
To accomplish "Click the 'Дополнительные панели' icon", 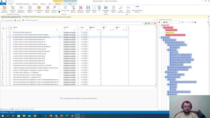I will click(137, 8).
